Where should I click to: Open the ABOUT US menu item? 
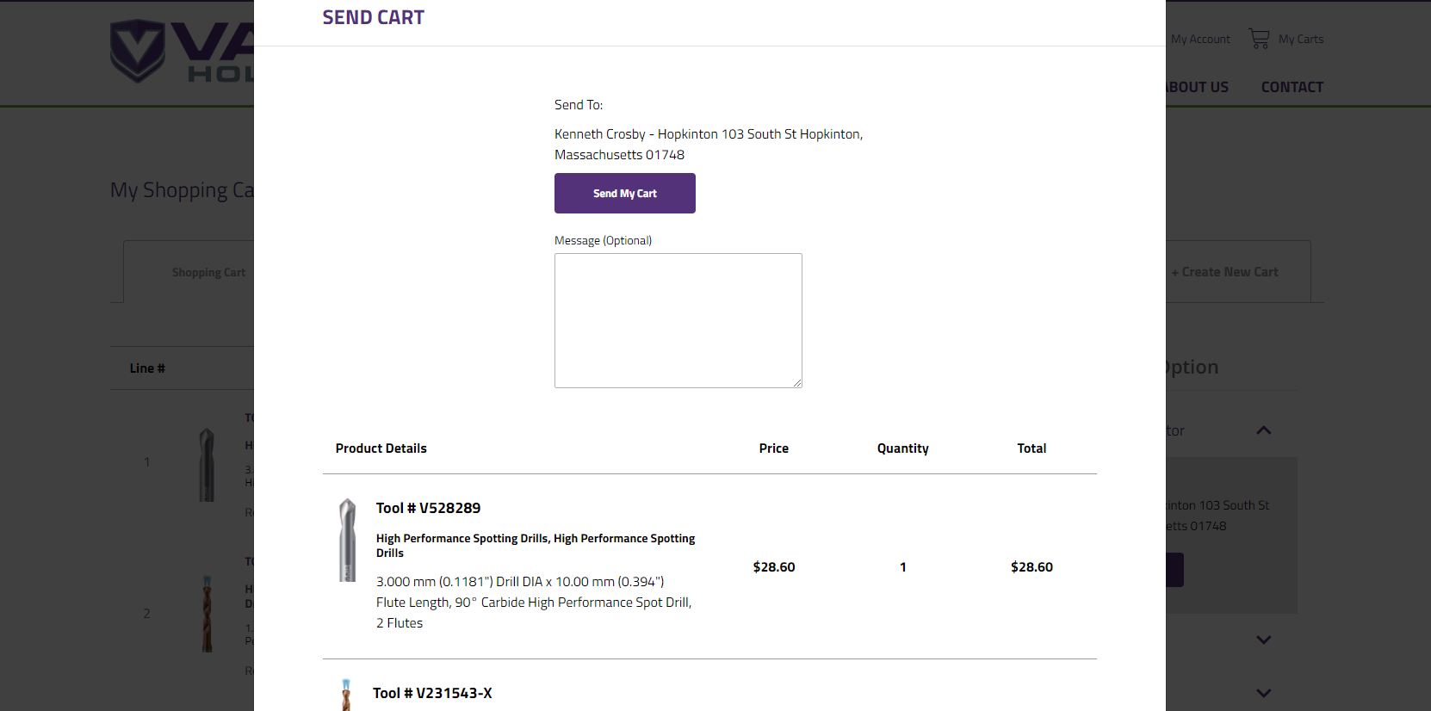[1197, 87]
